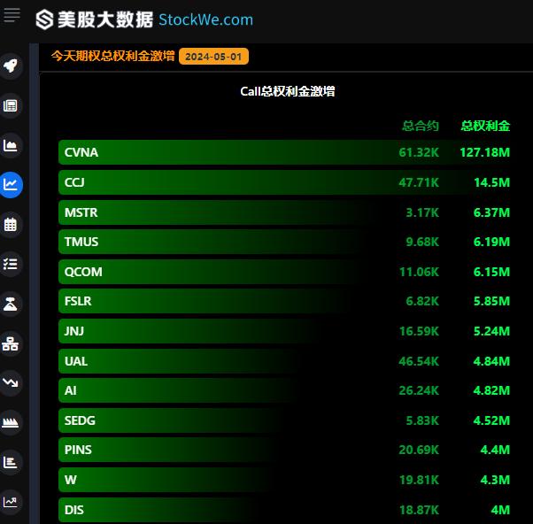Open the hourglass-shaped icon in sidebar
The image size is (533, 524).
point(11,304)
